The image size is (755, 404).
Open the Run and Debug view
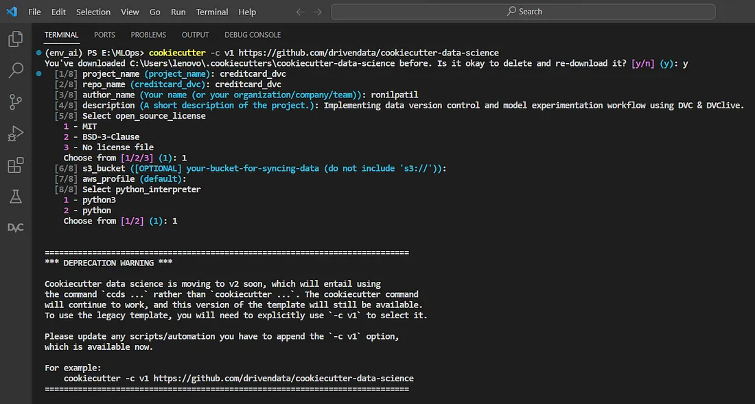16,133
